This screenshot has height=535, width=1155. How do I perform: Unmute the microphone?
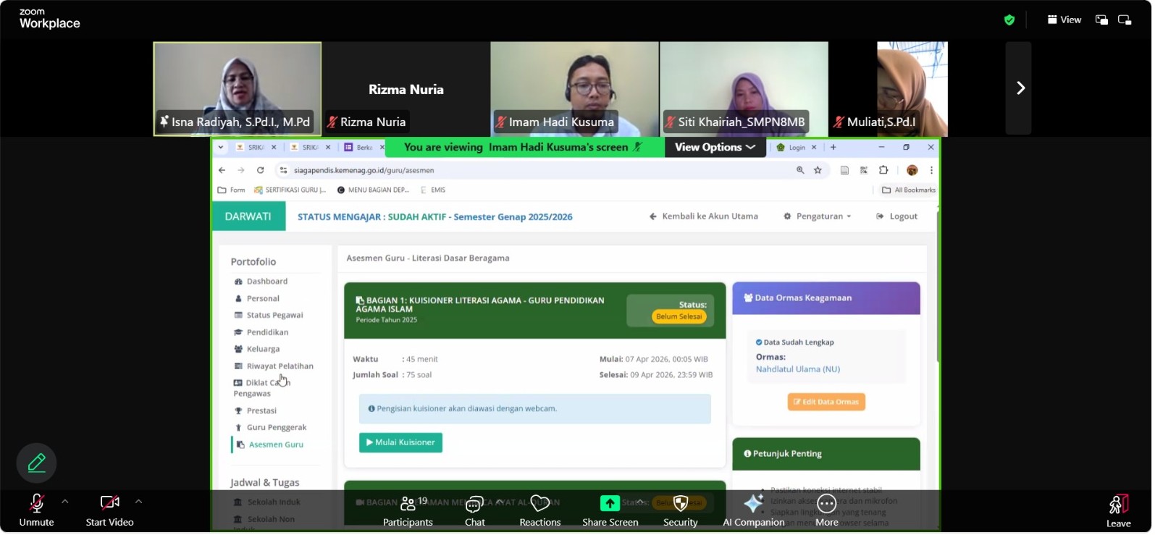tap(36, 510)
